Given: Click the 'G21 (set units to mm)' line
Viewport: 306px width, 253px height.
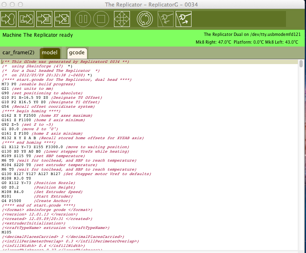Looking at the screenshot, I should [x=27, y=89].
